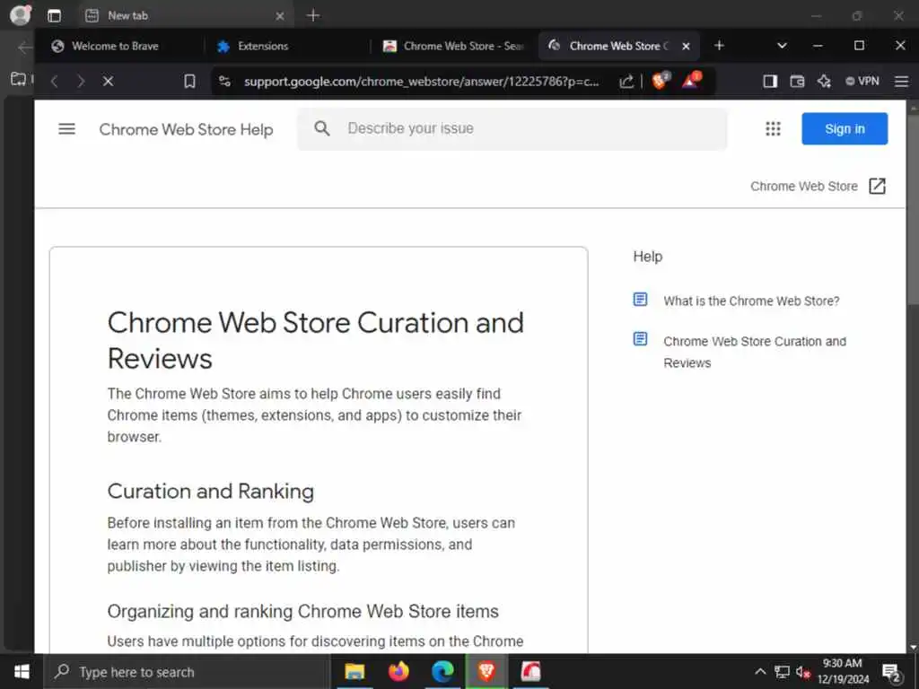Click the VPN button in the toolbar
Image resolution: width=919 pixels, height=689 pixels.
coord(862,81)
